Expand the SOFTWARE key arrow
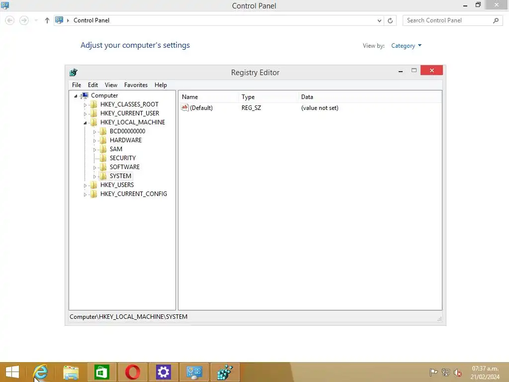 coord(94,168)
